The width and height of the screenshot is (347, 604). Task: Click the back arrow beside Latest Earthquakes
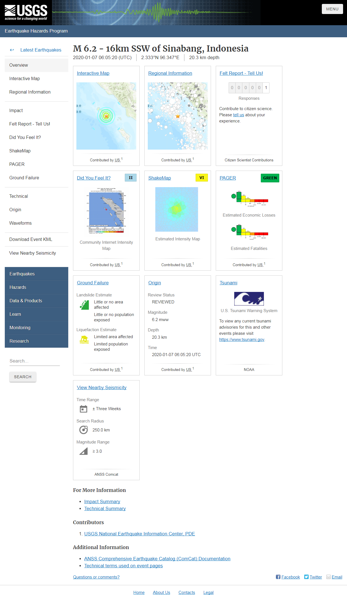[x=12, y=50]
